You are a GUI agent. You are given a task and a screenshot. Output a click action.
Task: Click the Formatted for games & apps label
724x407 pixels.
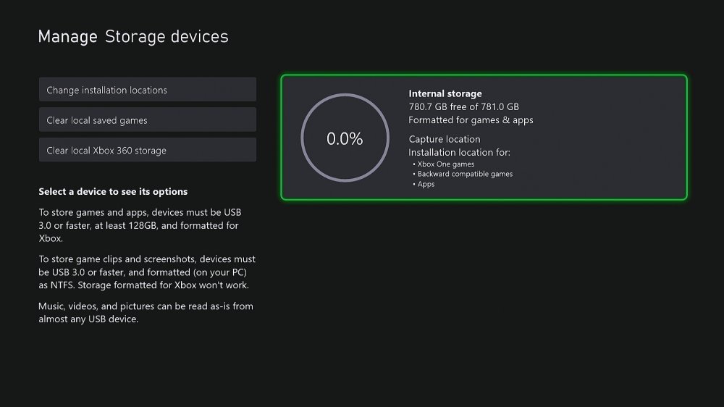pyautogui.click(x=471, y=119)
